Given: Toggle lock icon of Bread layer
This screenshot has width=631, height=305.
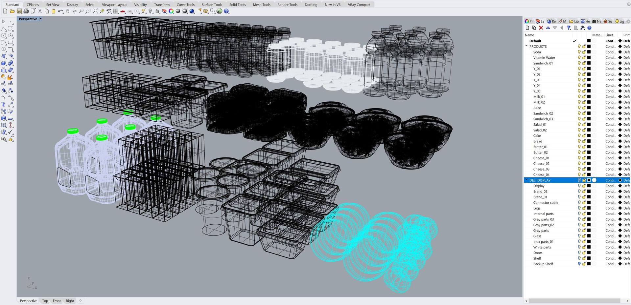Looking at the screenshot, I should pyautogui.click(x=584, y=141).
